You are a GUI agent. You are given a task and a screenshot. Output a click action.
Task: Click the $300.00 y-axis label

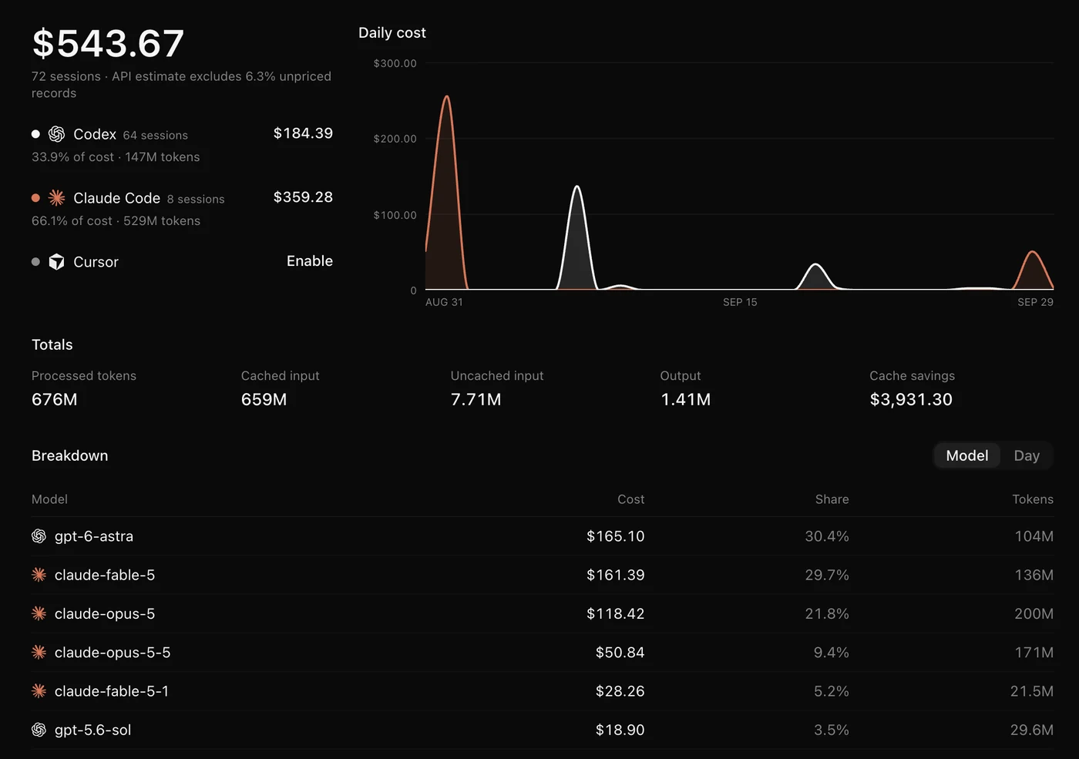coord(395,63)
